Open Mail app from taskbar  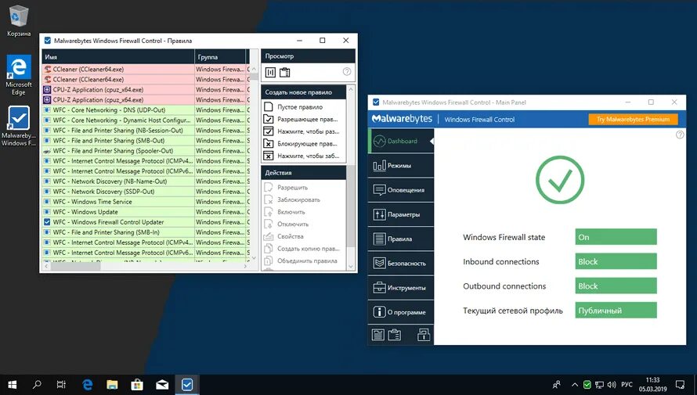pos(162,384)
